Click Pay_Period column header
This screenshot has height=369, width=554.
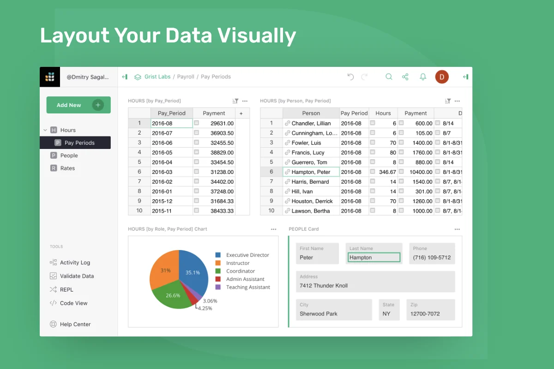click(172, 113)
